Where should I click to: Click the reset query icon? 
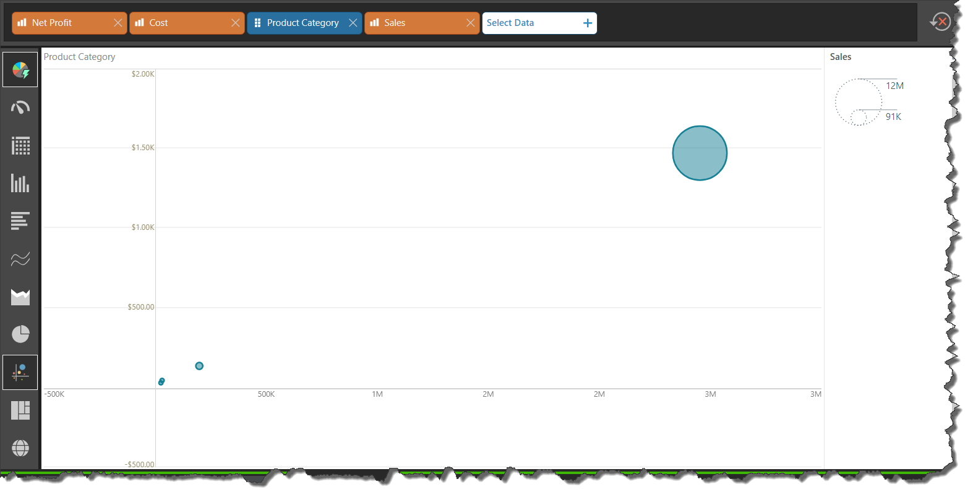pos(940,22)
